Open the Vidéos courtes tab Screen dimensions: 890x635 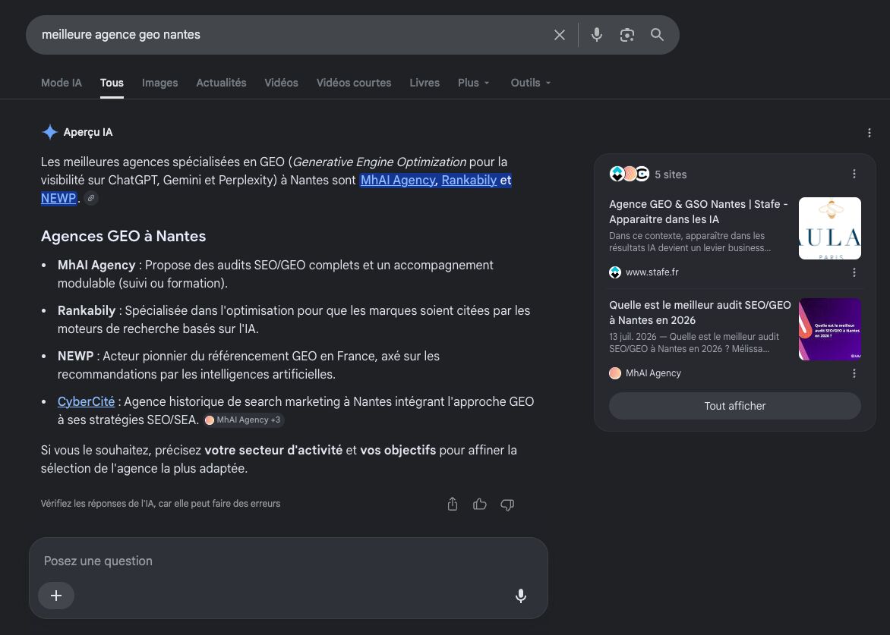(x=354, y=83)
